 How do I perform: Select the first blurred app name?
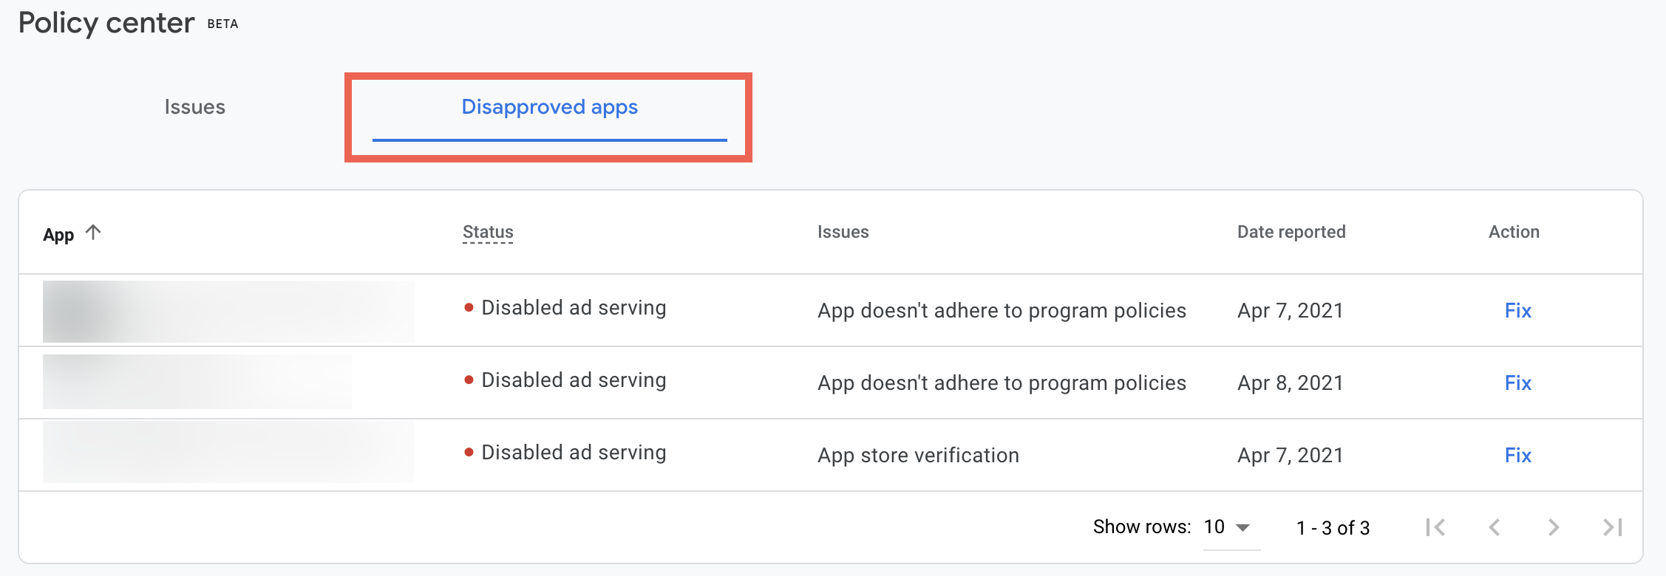(x=228, y=311)
